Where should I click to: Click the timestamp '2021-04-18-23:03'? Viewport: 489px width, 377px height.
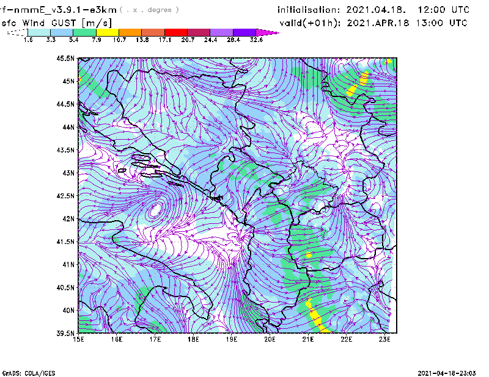point(447,373)
